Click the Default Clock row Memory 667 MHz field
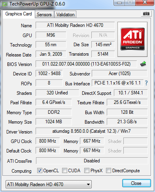This screenshot has height=192, width=155. click(92, 151)
